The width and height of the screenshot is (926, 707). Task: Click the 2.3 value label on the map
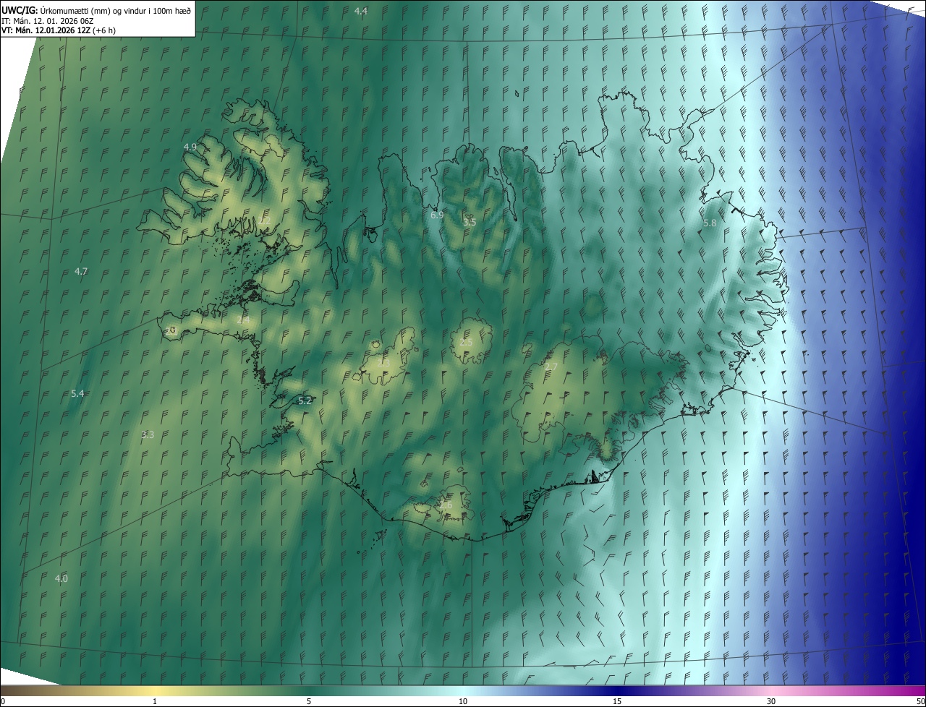(x=382, y=362)
